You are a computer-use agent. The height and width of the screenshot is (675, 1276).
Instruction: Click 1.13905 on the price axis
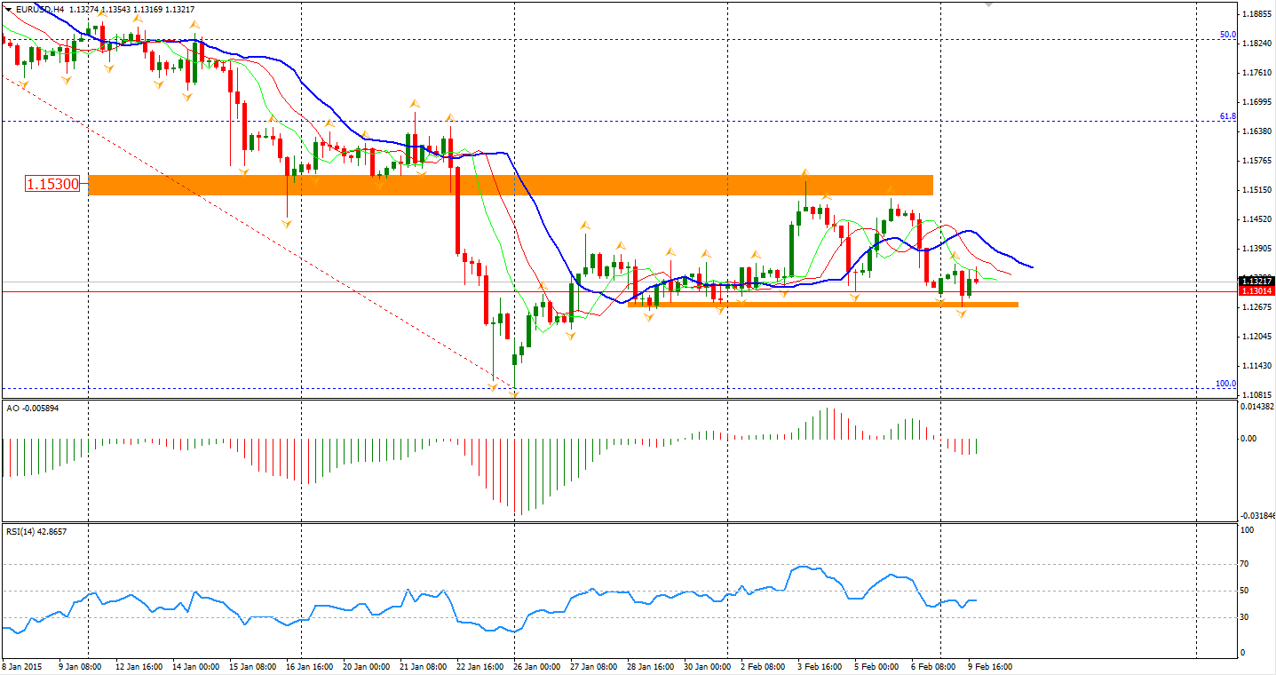(x=1256, y=249)
